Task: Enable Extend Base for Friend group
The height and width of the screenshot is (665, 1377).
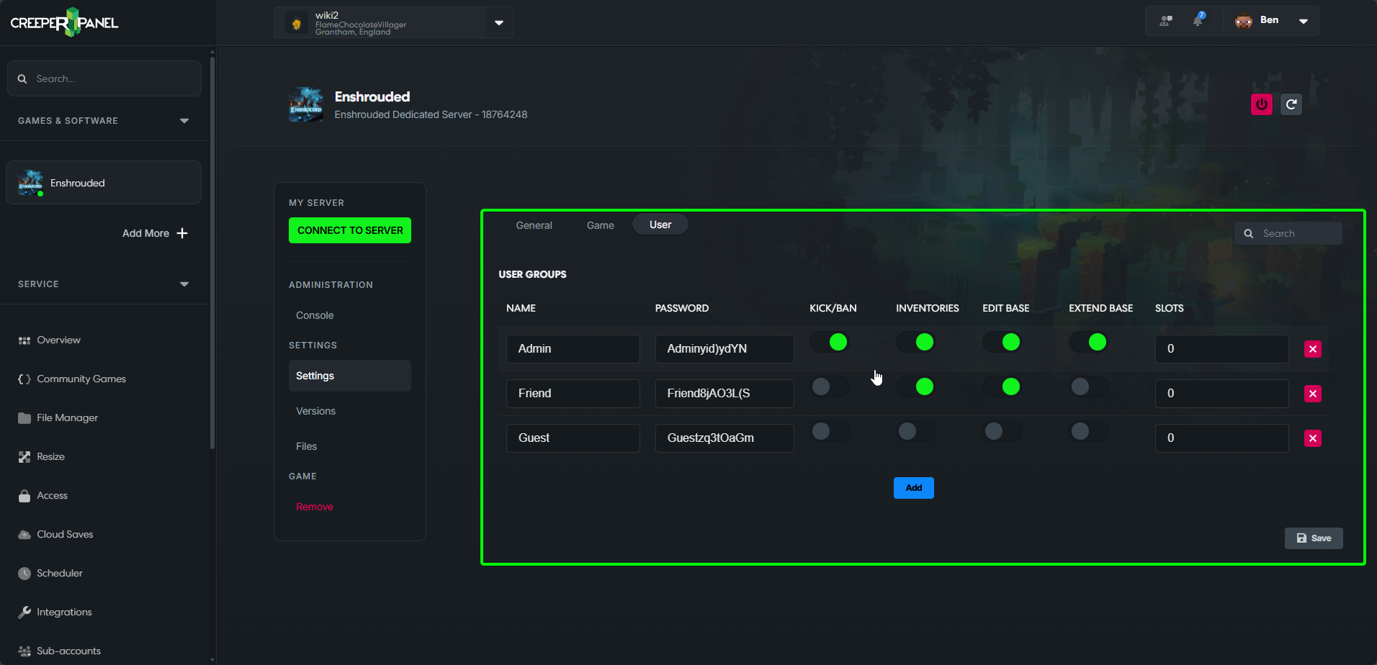Action: pos(1089,386)
